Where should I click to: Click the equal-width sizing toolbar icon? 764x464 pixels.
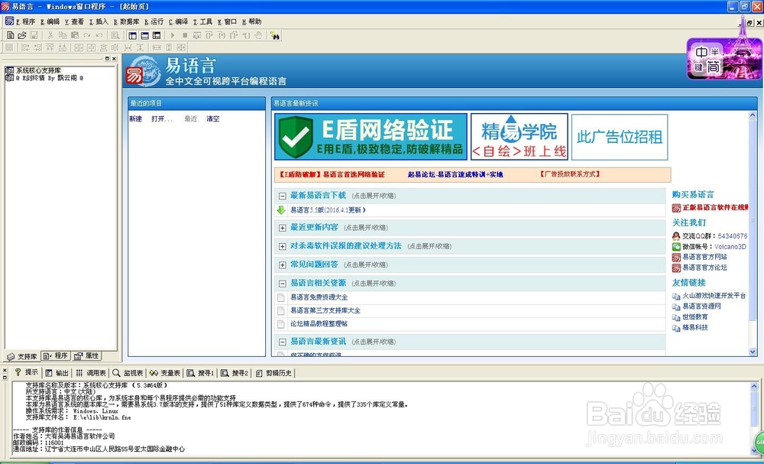[157, 47]
